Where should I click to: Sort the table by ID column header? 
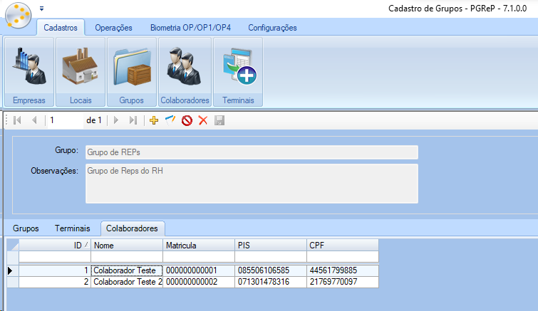point(55,245)
